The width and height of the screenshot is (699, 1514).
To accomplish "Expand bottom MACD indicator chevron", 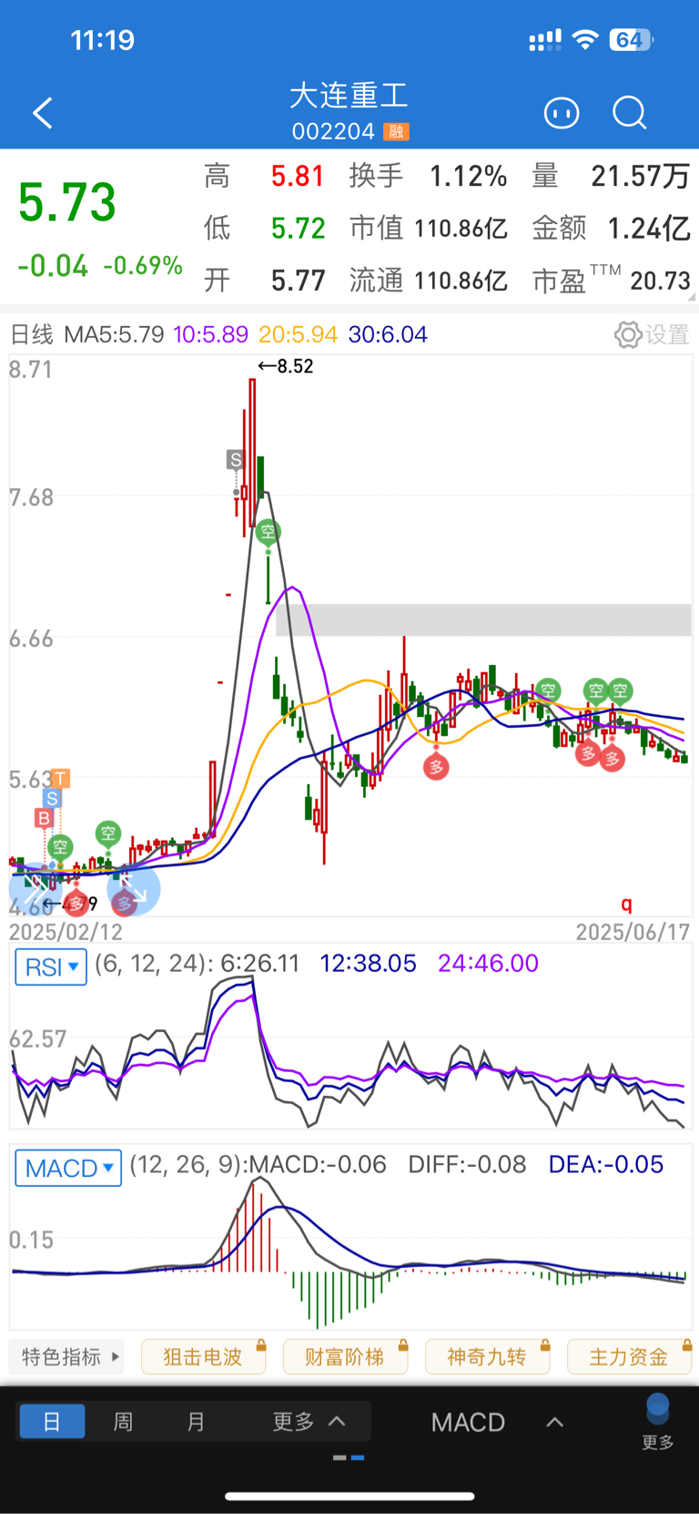I will (555, 1422).
